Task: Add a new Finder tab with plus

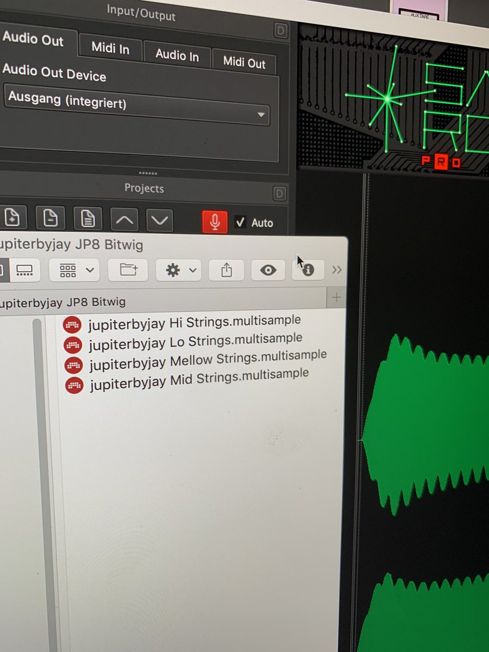Action: point(336,297)
